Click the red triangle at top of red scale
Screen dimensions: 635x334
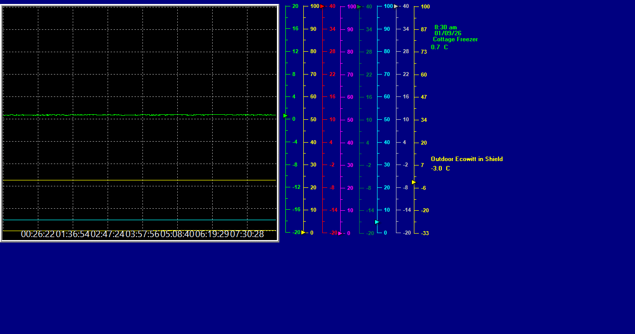click(322, 6)
